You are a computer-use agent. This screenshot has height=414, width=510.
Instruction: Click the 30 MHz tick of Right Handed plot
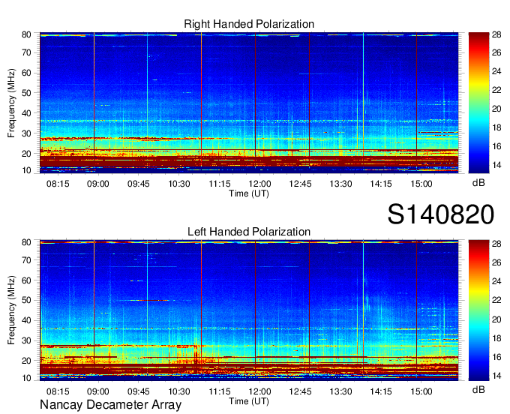[26, 133]
